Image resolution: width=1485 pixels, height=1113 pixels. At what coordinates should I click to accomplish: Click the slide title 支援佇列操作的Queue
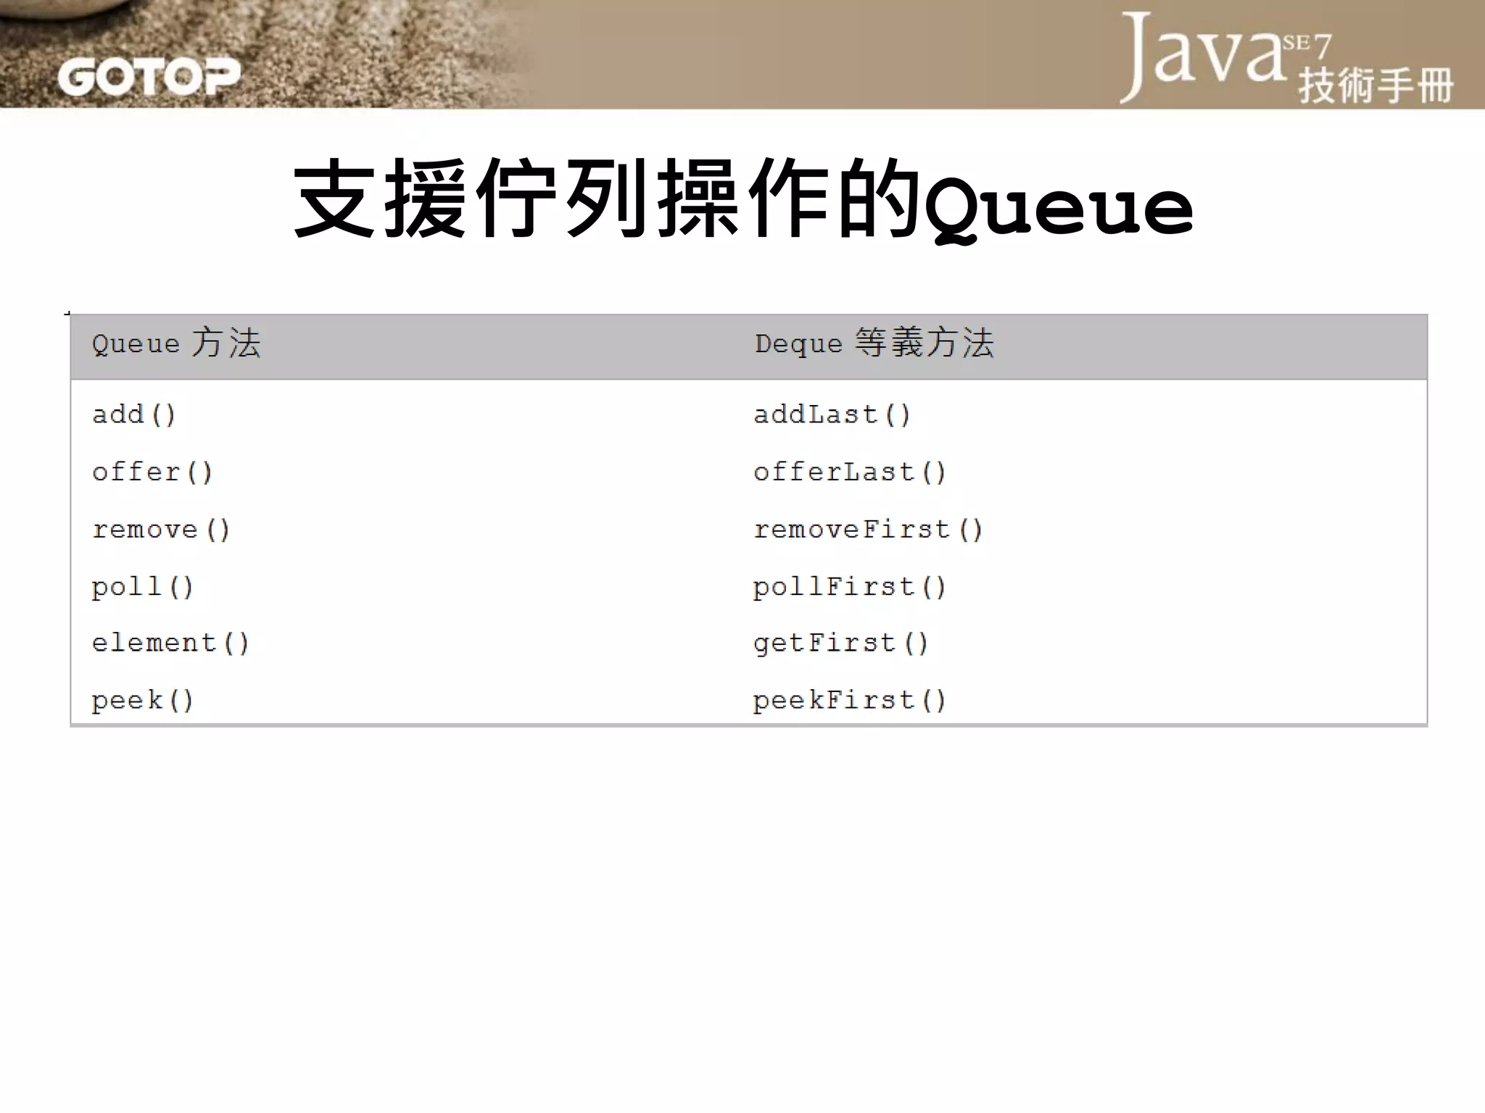coord(742,199)
